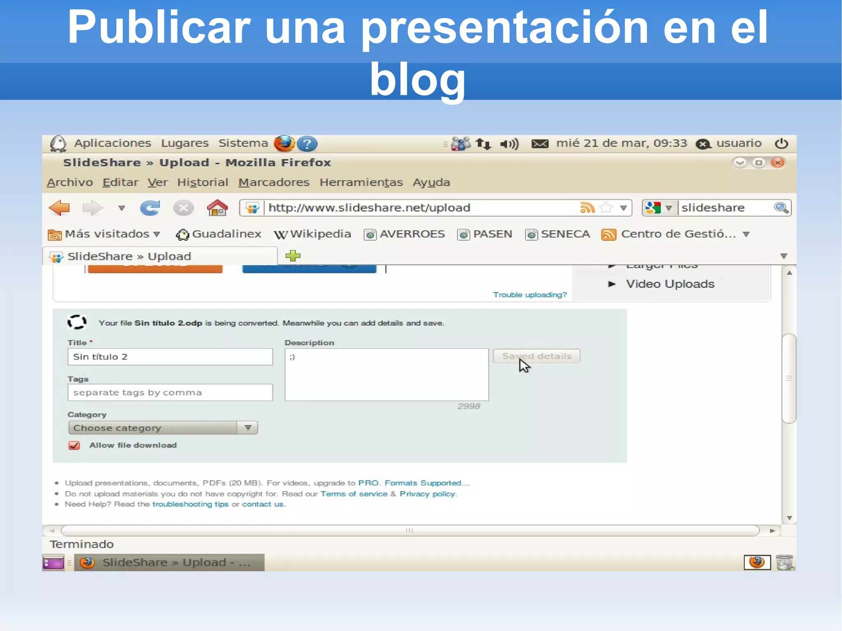842x631 pixels.
Task: Open the usuario user menu
Action: tap(729, 143)
